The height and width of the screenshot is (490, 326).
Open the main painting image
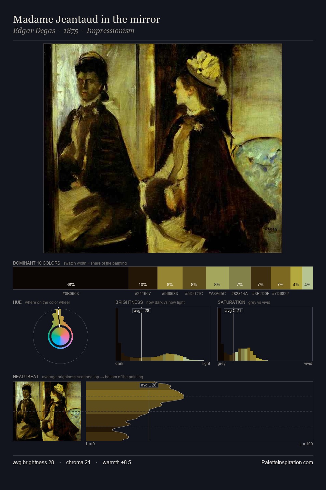click(163, 148)
